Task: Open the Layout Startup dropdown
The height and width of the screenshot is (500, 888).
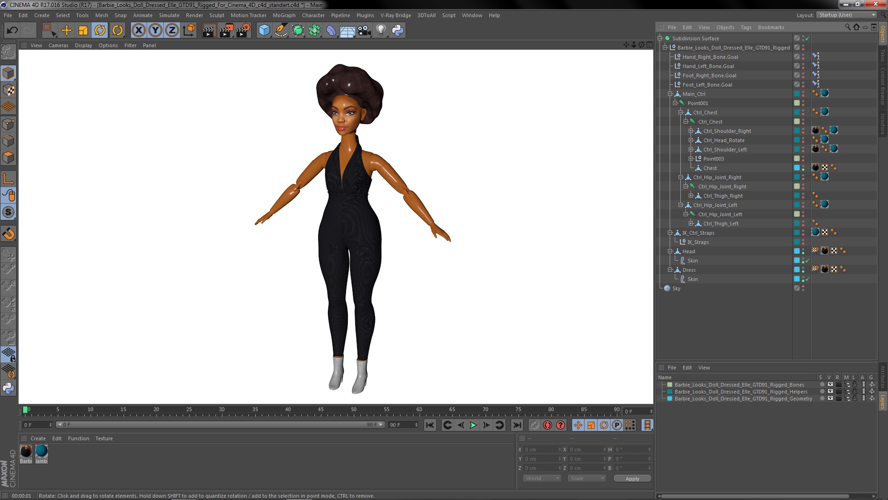Action: [847, 15]
